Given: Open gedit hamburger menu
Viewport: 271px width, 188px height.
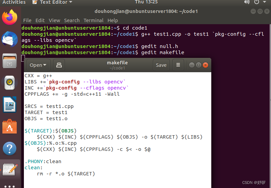Looking at the screenshot, I should coord(178,65).
